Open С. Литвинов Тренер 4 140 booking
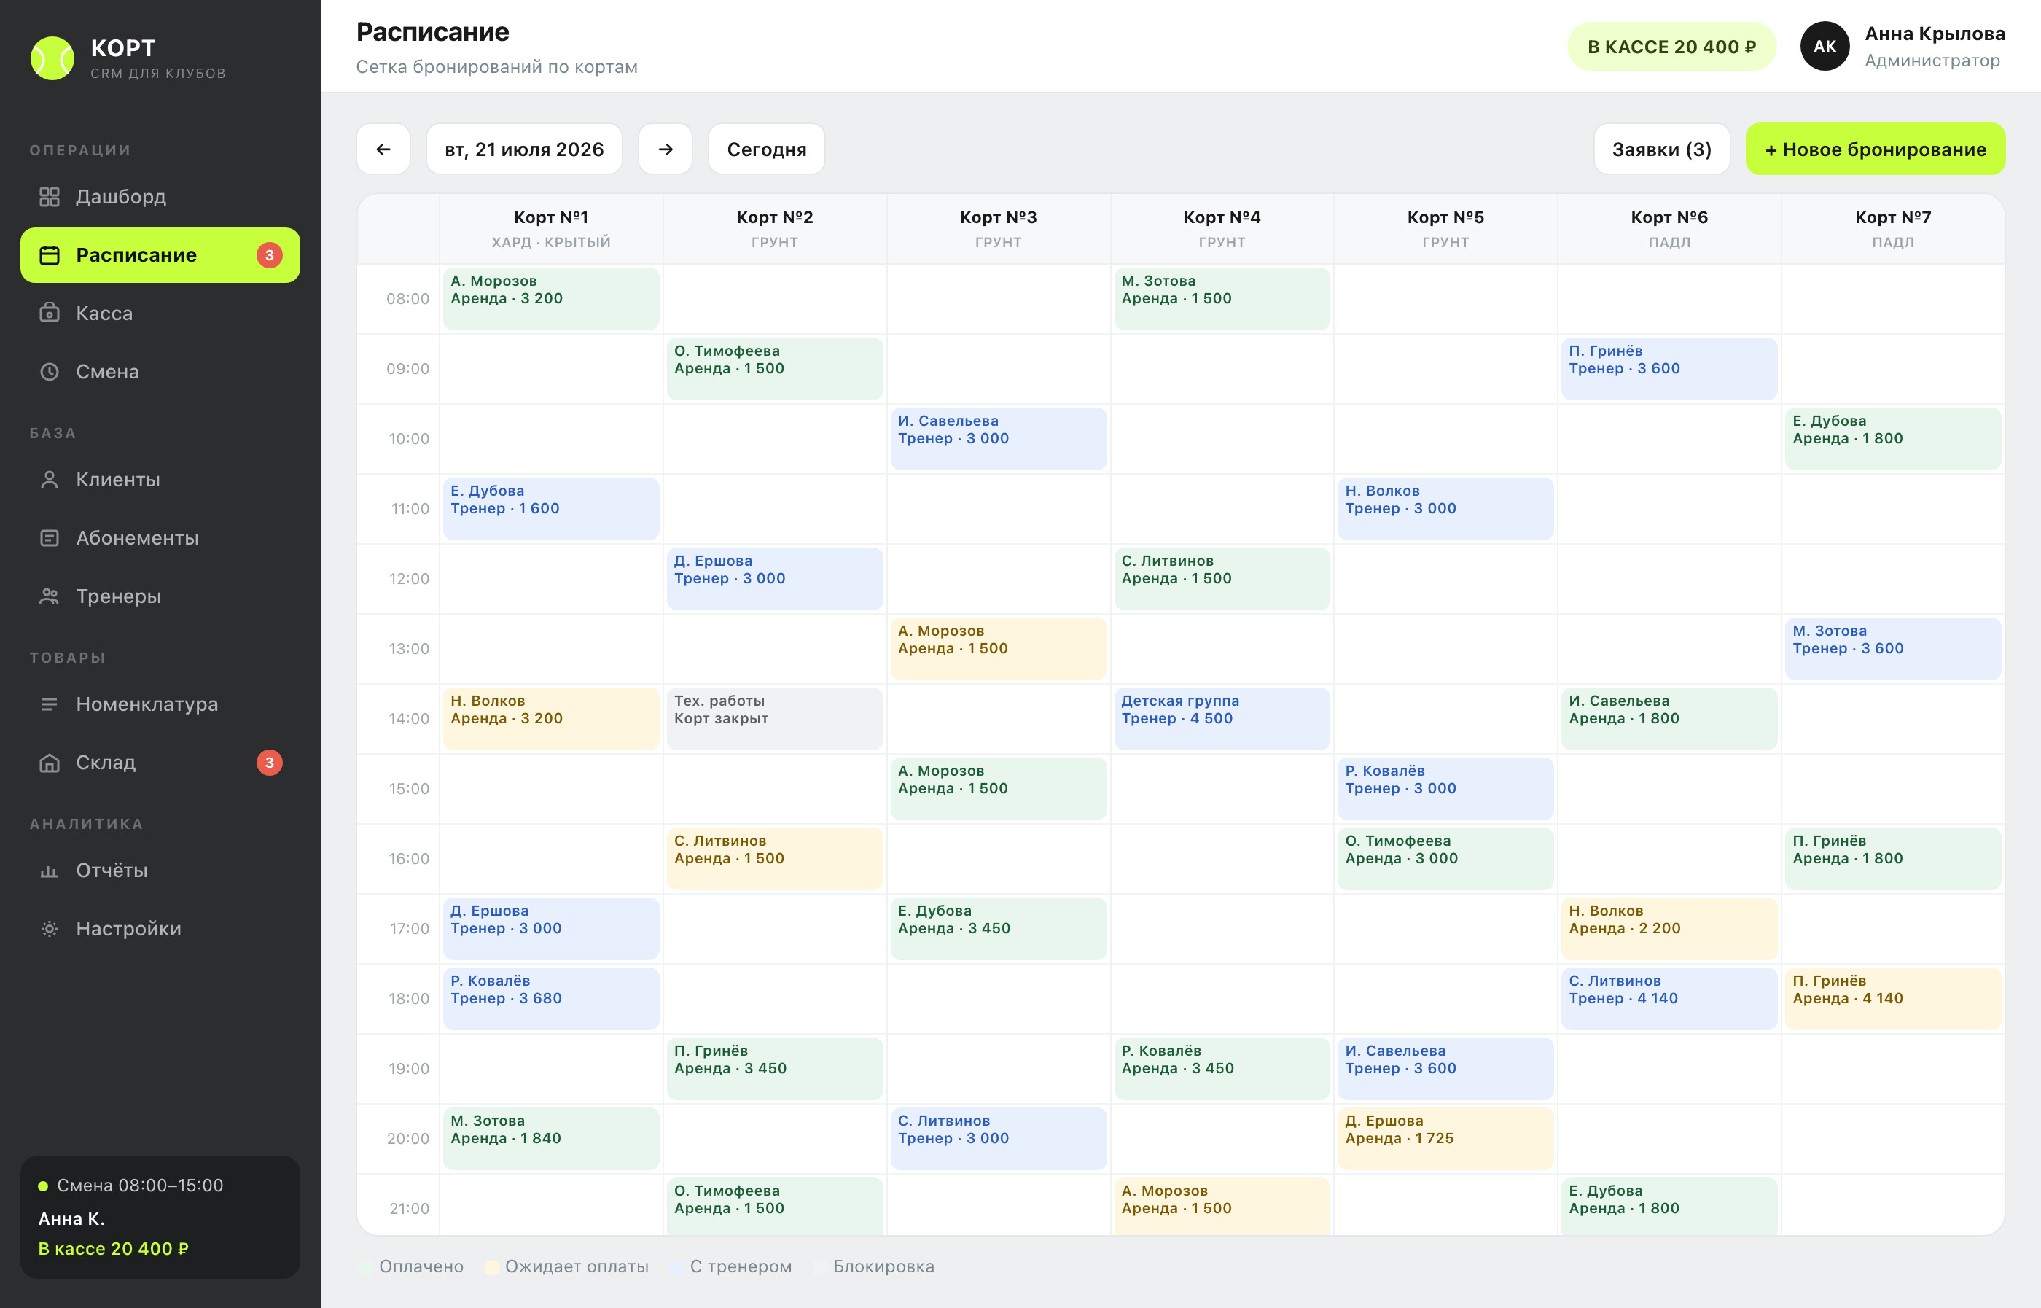2041x1308 pixels. (1669, 999)
